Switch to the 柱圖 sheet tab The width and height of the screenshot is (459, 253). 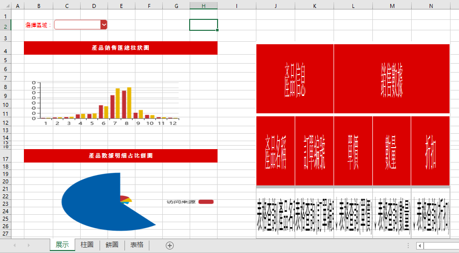pos(87,245)
